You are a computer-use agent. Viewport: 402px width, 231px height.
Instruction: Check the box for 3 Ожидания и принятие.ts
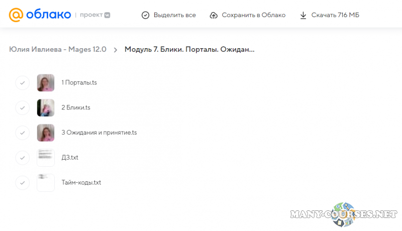pos(23,133)
